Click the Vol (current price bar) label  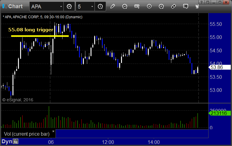[x=27, y=134]
